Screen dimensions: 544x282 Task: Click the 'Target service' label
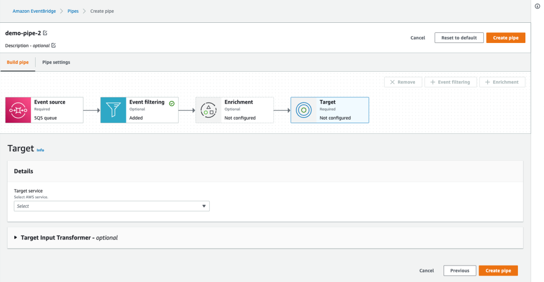[28, 191]
